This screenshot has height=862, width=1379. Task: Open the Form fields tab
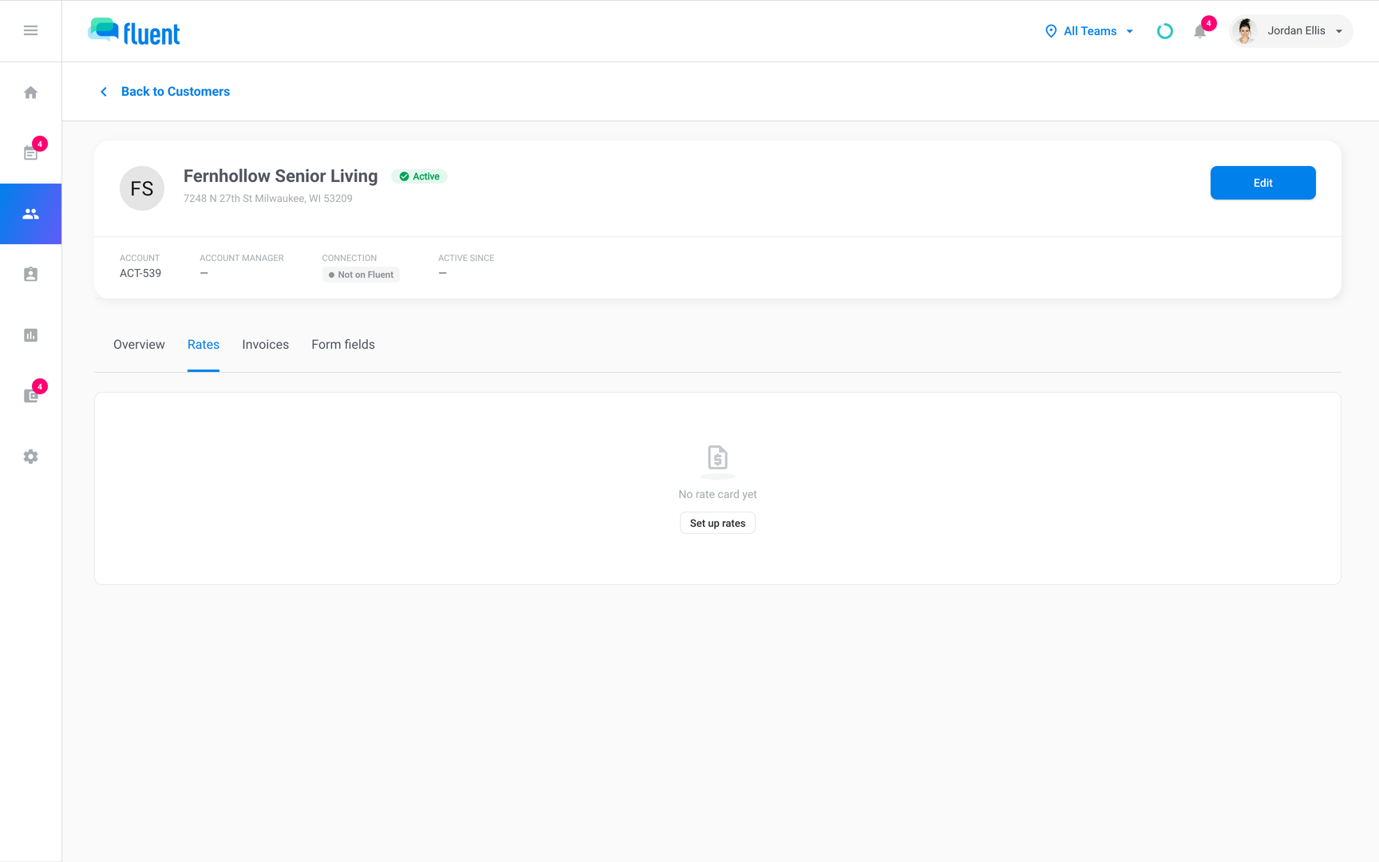(x=343, y=345)
